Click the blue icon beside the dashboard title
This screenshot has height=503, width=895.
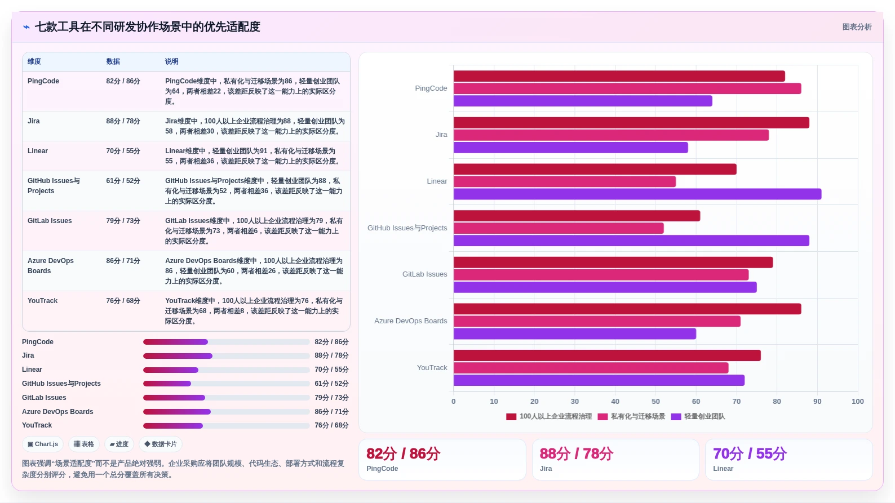point(26,27)
